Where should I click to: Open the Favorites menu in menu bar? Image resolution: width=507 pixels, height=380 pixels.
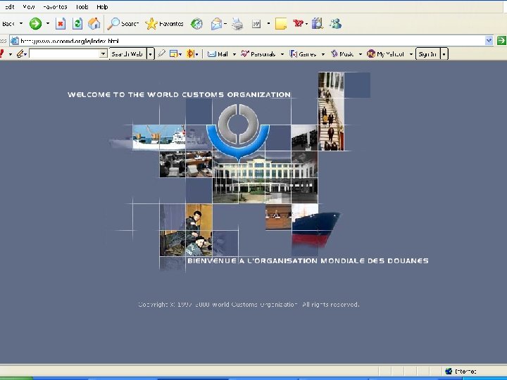pyautogui.click(x=55, y=7)
